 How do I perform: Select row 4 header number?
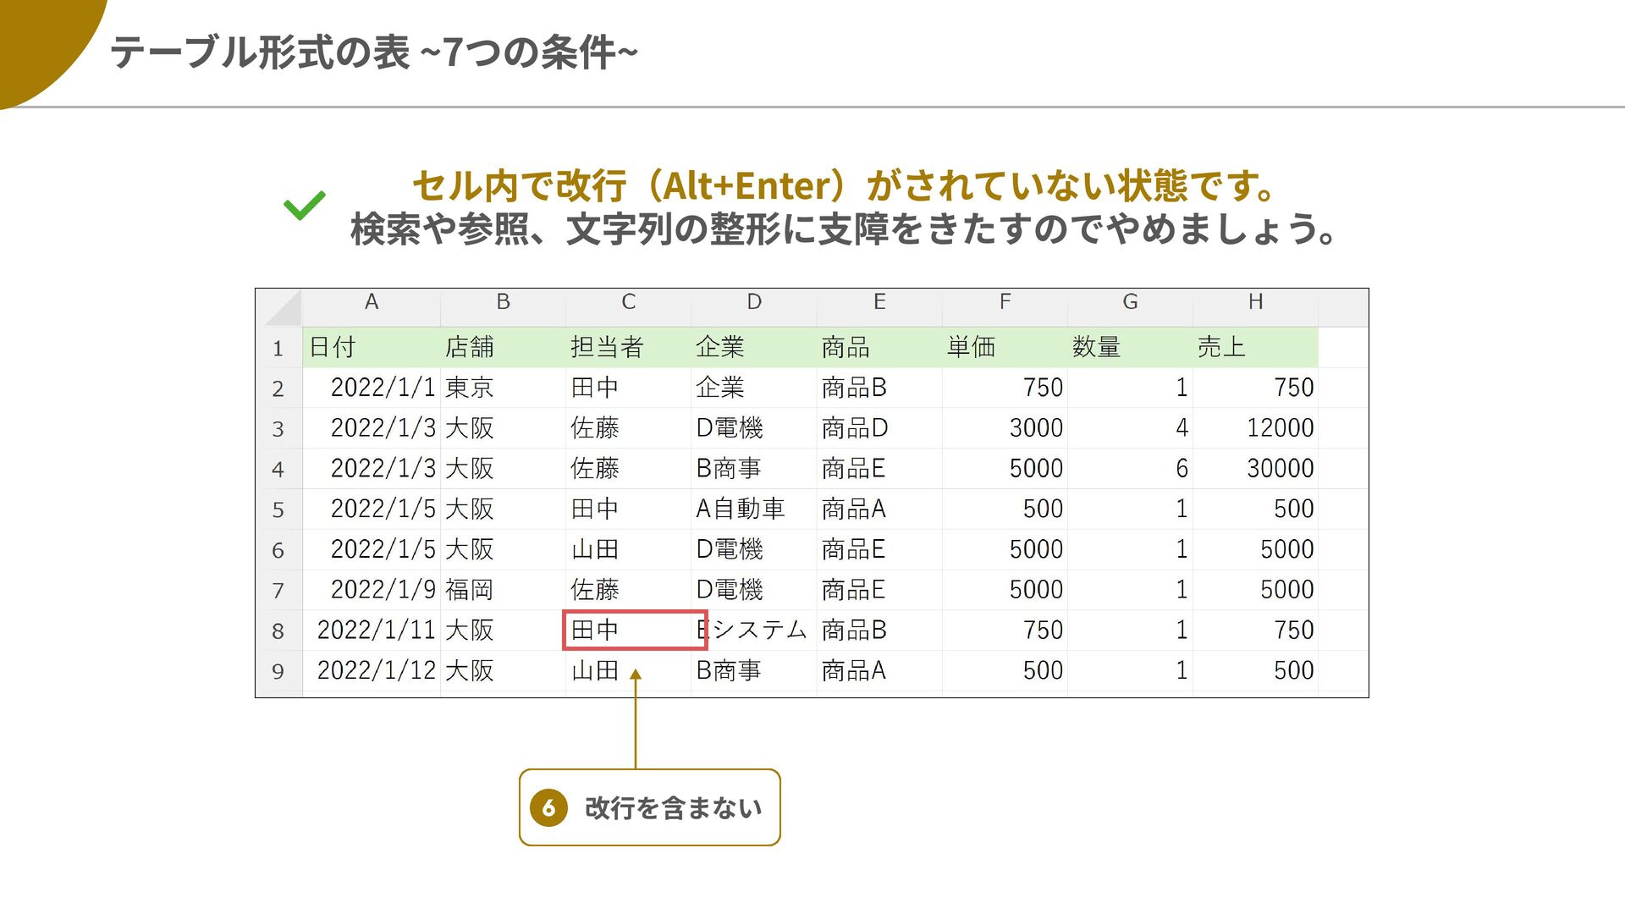point(278,469)
